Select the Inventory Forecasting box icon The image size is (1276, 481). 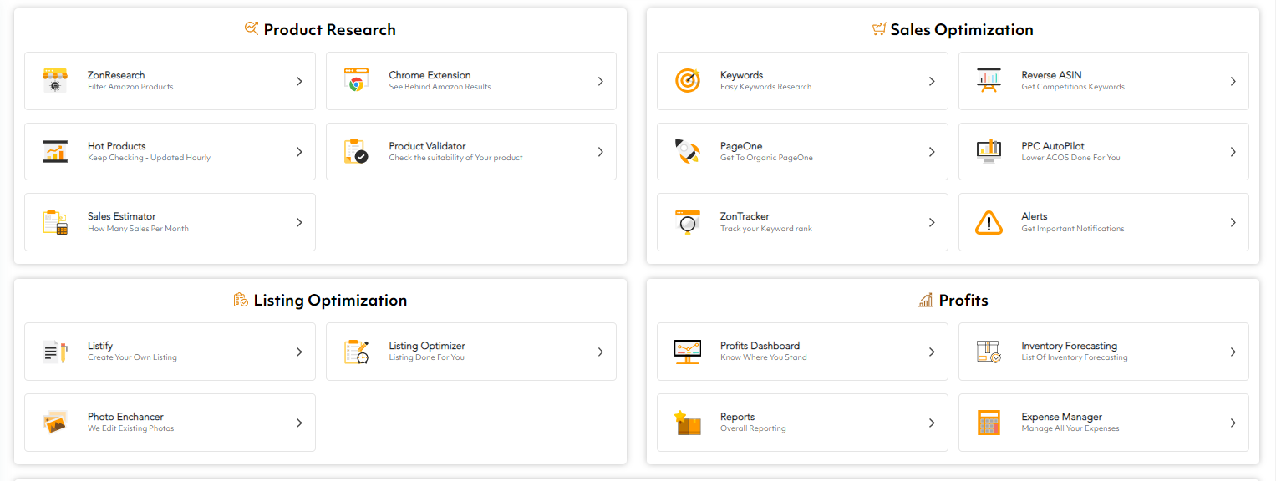click(989, 351)
